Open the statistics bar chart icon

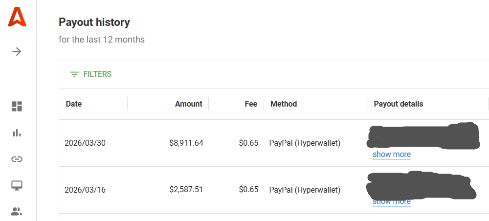point(17,133)
